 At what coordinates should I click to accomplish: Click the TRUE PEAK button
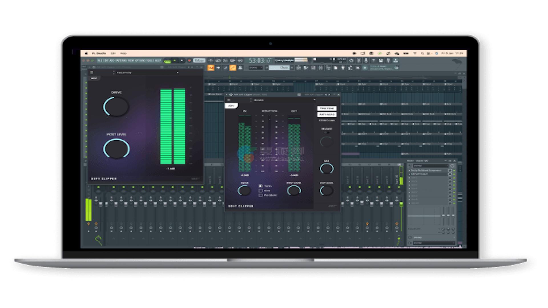pos(327,108)
